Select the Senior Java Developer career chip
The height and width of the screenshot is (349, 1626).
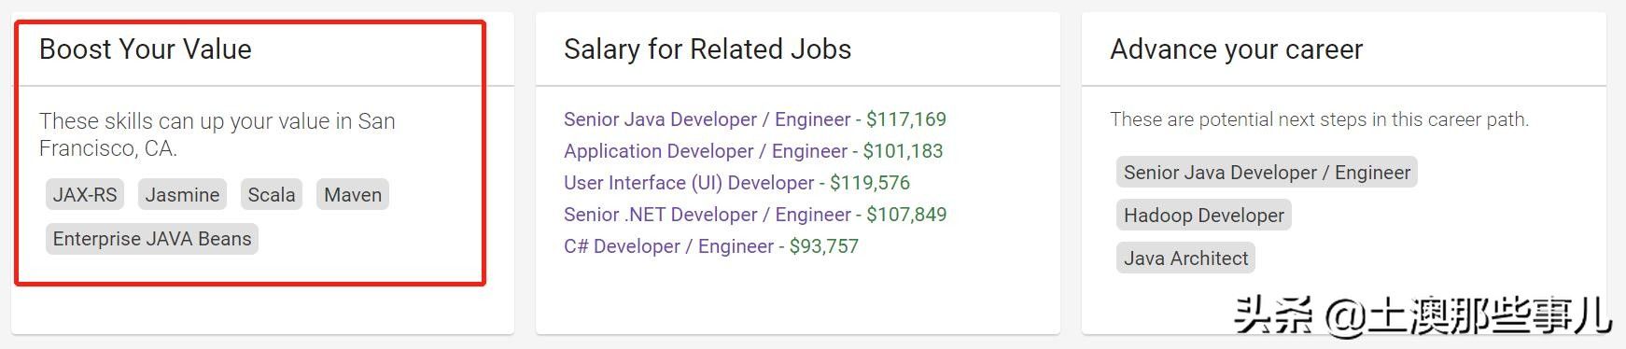1267,173
